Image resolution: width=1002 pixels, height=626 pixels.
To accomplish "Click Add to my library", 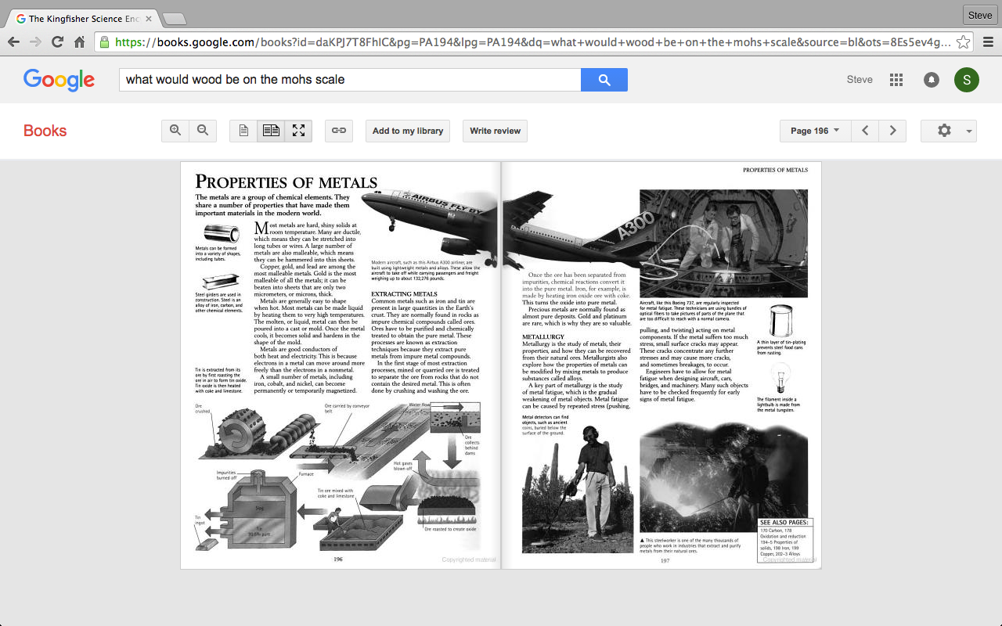I will 408,131.
